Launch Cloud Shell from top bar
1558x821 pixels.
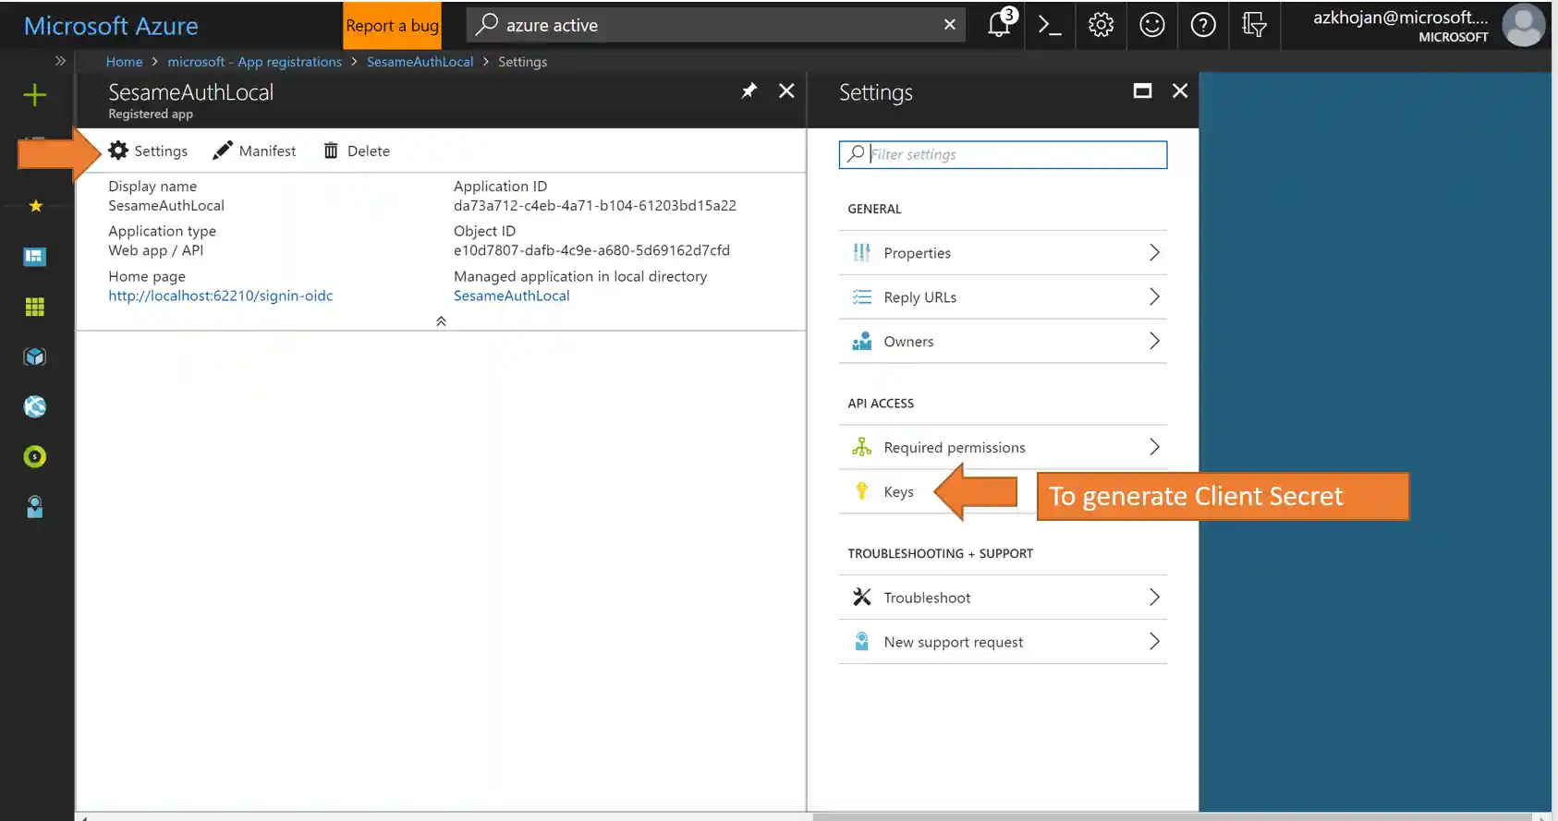pos(1050,25)
